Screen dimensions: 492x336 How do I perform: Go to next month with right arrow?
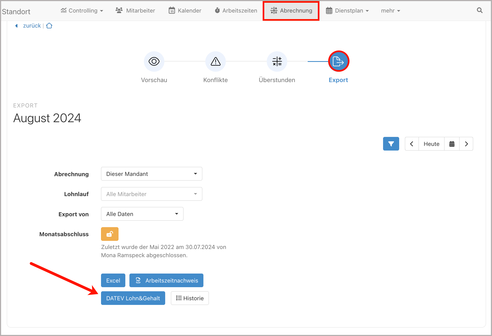click(x=466, y=144)
